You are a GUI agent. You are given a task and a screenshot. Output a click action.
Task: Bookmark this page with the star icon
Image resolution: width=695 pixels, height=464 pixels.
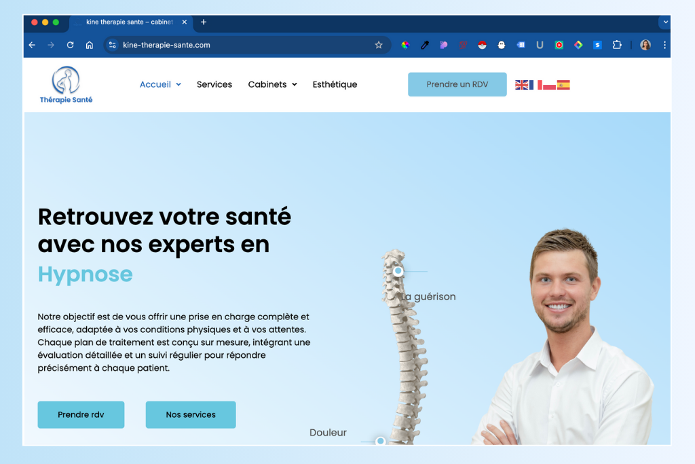379,45
